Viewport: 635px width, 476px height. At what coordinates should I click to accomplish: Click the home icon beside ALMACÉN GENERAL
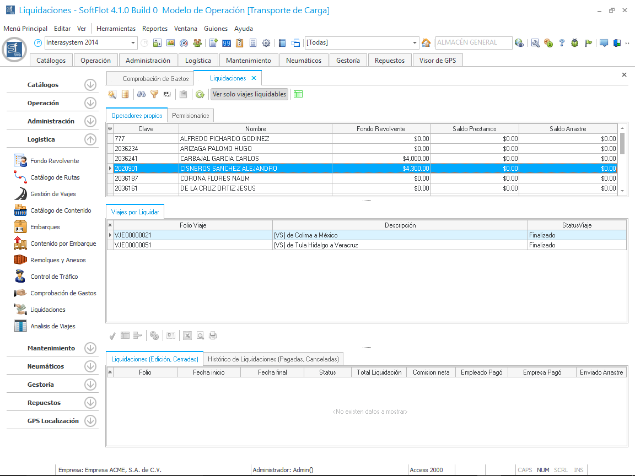coord(426,43)
